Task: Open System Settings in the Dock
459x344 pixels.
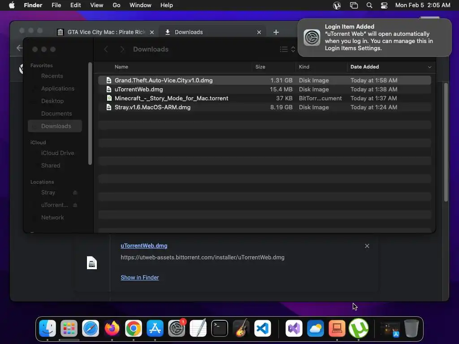Action: pyautogui.click(x=177, y=328)
